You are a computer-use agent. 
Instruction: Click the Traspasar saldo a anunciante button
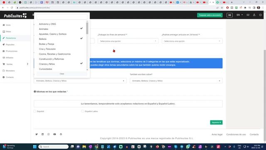[x=210, y=15]
